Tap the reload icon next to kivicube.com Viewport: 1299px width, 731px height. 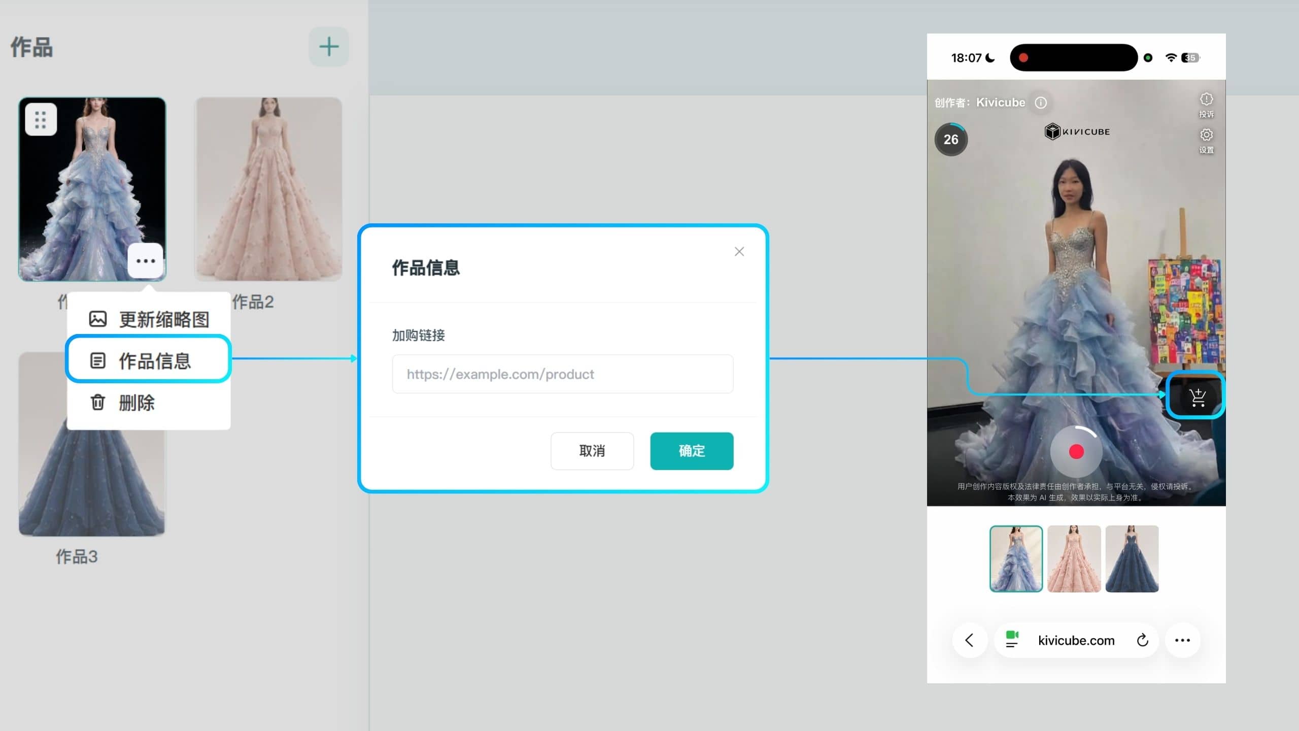coord(1142,640)
